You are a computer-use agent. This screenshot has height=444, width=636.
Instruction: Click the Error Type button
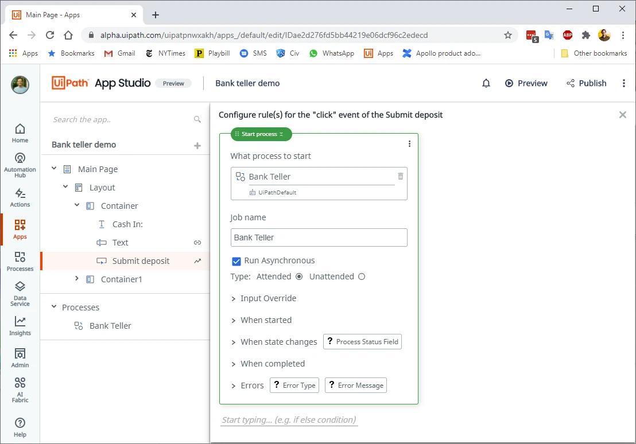294,385
